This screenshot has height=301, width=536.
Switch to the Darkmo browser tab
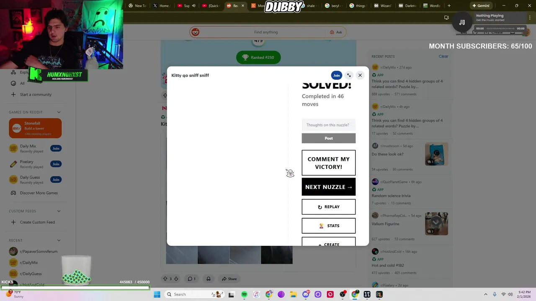tap(407, 6)
